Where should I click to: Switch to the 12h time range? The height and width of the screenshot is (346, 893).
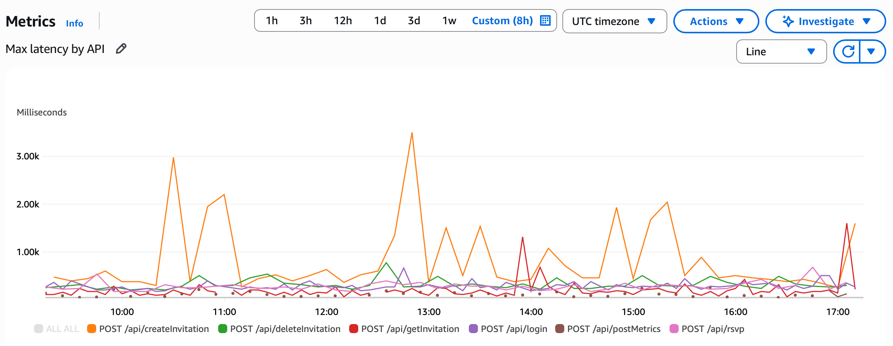pos(343,20)
